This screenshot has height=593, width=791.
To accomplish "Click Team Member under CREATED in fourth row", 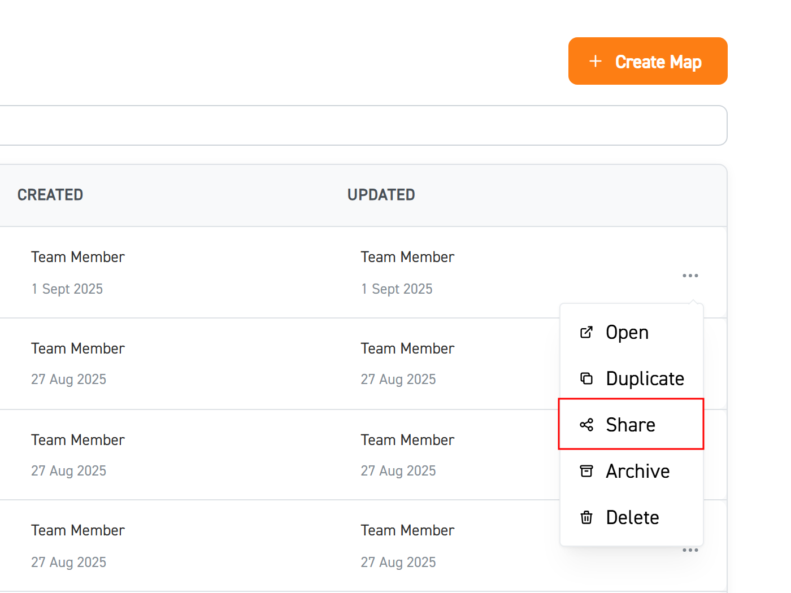I will [x=78, y=530].
